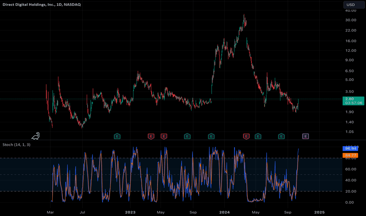
Task: Click the 9.00 price axis label
Action: click(350, 60)
